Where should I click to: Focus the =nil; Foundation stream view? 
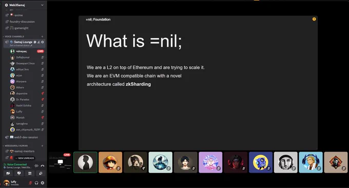point(198,83)
